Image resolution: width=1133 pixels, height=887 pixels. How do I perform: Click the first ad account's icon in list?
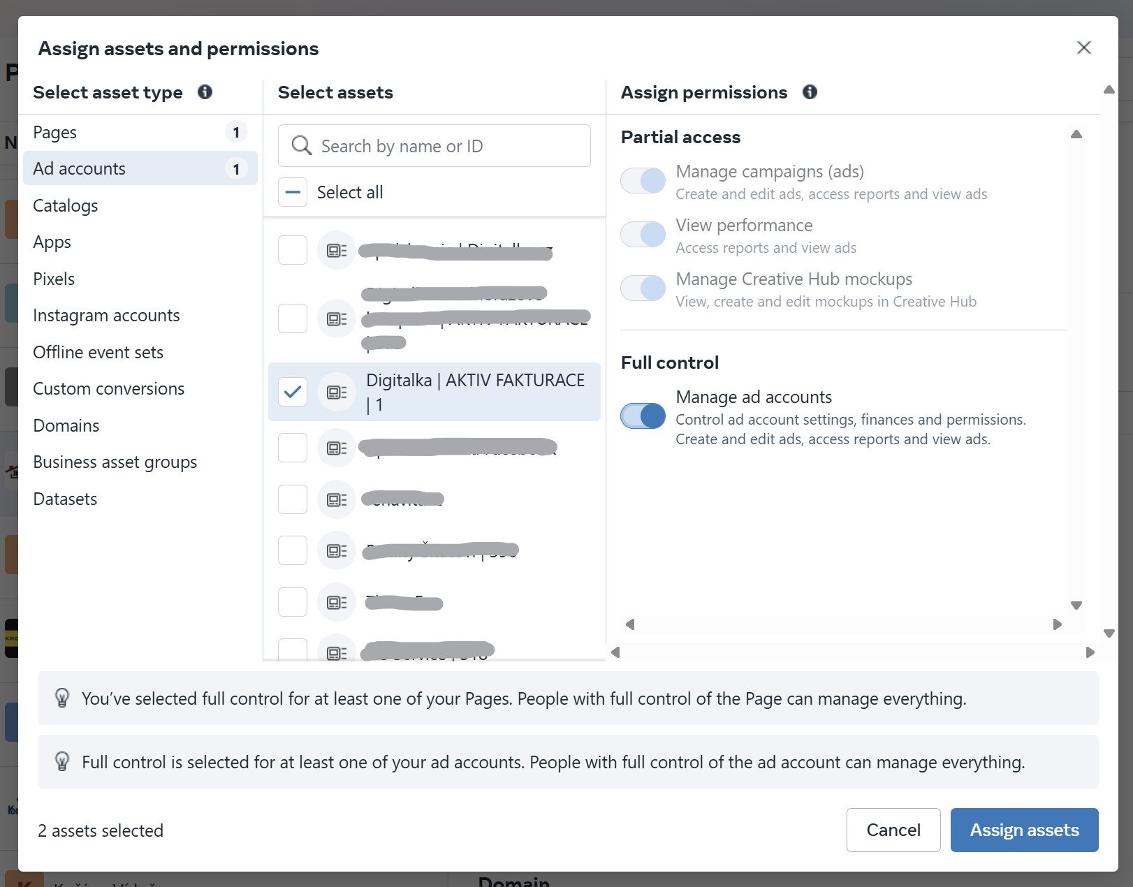[x=337, y=250]
